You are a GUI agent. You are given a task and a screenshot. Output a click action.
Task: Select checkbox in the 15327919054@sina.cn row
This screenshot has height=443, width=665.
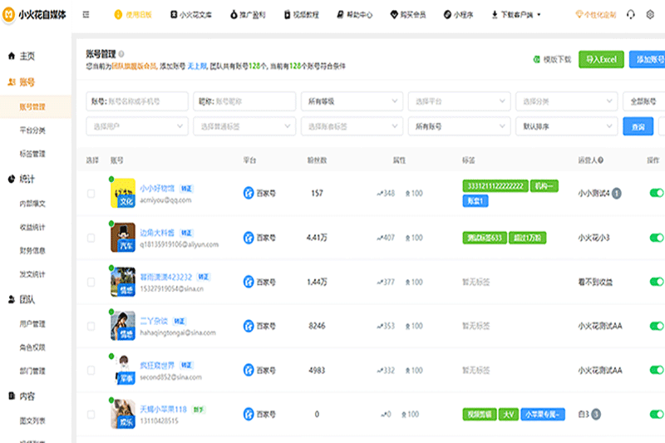(91, 282)
